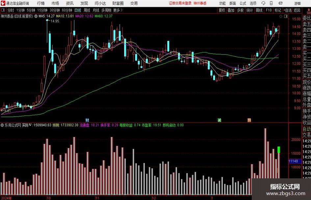Switch to 月线 monthly period
This screenshot has width=311, height=200.
tap(96, 10)
